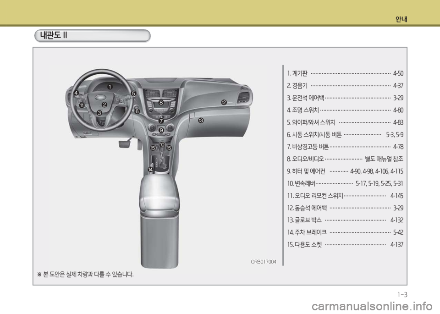Click the text 별도 매뉴얼 참조

click(384, 159)
